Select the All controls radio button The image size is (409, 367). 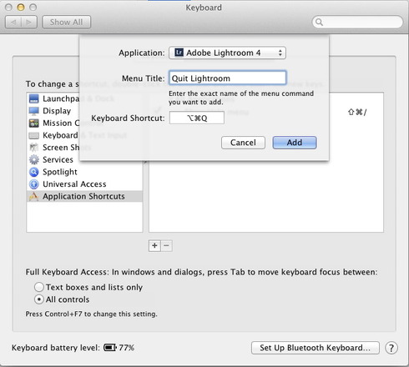pos(39,299)
